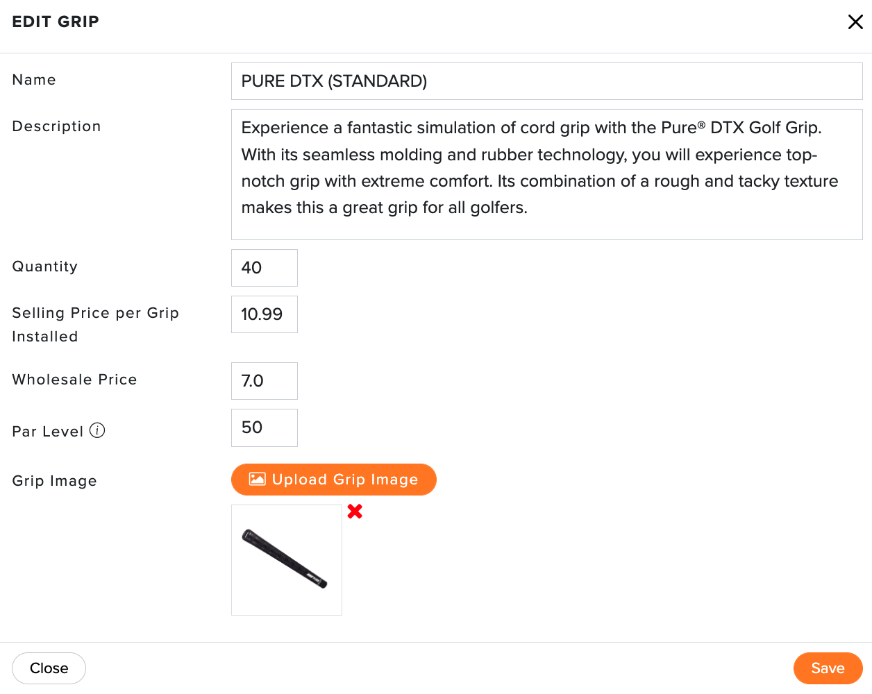This screenshot has height=694, width=872.
Task: Click the Wholesale Price label
Action: pyautogui.click(x=75, y=380)
